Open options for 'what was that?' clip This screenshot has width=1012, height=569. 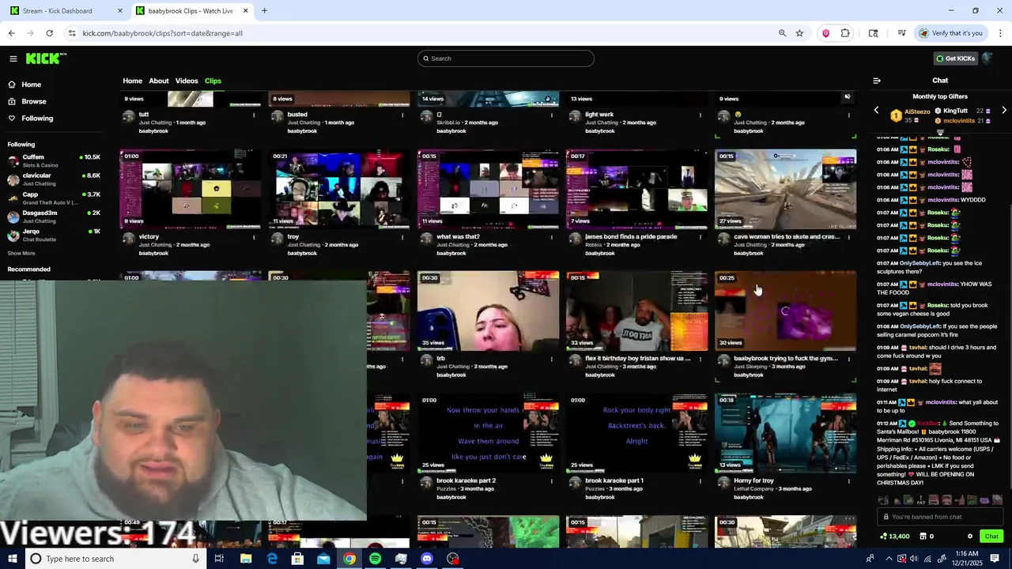(551, 237)
